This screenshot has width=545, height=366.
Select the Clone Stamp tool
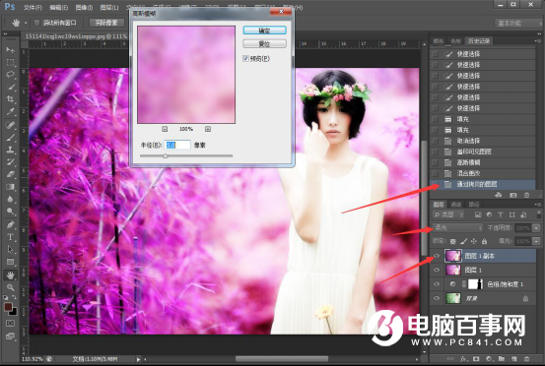coord(10,150)
